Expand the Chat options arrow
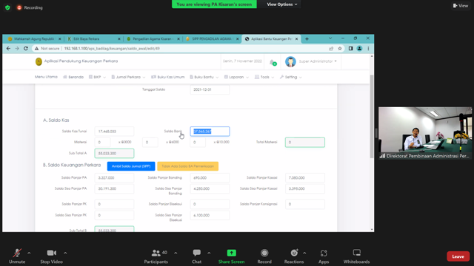This screenshot has height=266, width=474. pos(209,253)
